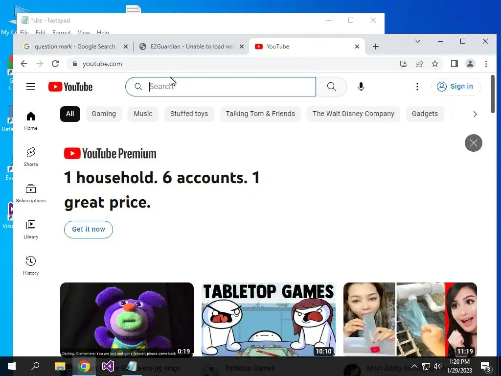
Task: Open the purple stuffed toy video thumbnail
Action: tap(127, 319)
